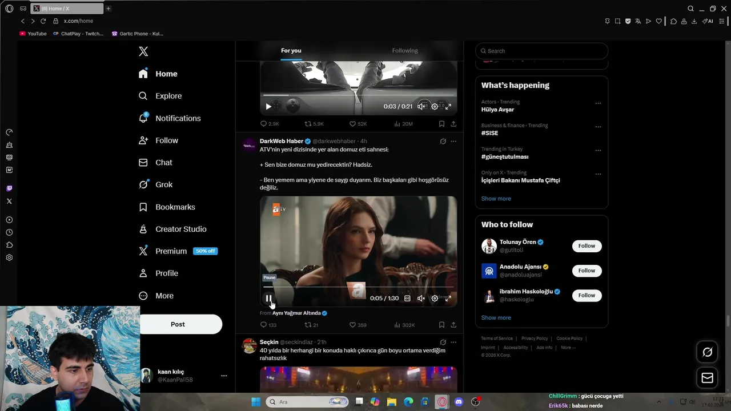Play the top video showing 0:03 / 0:21

click(268, 106)
